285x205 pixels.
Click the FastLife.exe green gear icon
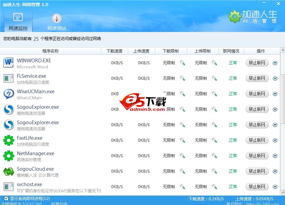coord(8,140)
